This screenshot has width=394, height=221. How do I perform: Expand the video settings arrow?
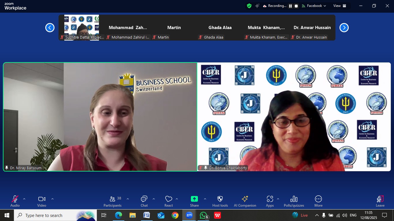pyautogui.click(x=52, y=199)
